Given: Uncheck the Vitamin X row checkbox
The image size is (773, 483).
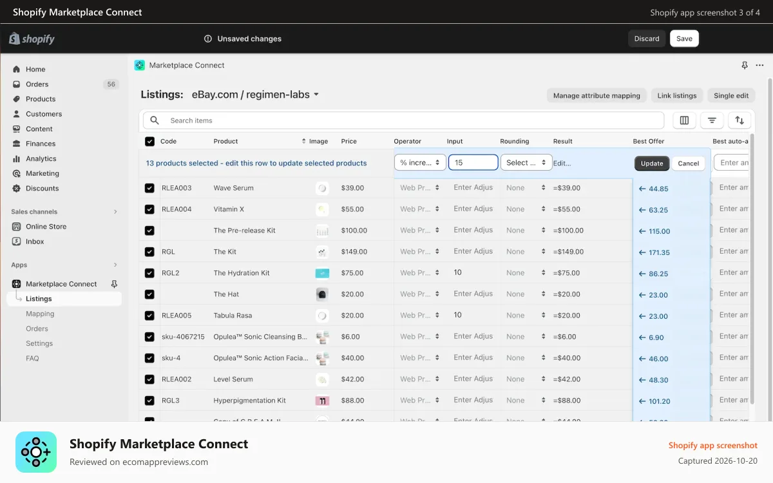Looking at the screenshot, I should tap(149, 209).
